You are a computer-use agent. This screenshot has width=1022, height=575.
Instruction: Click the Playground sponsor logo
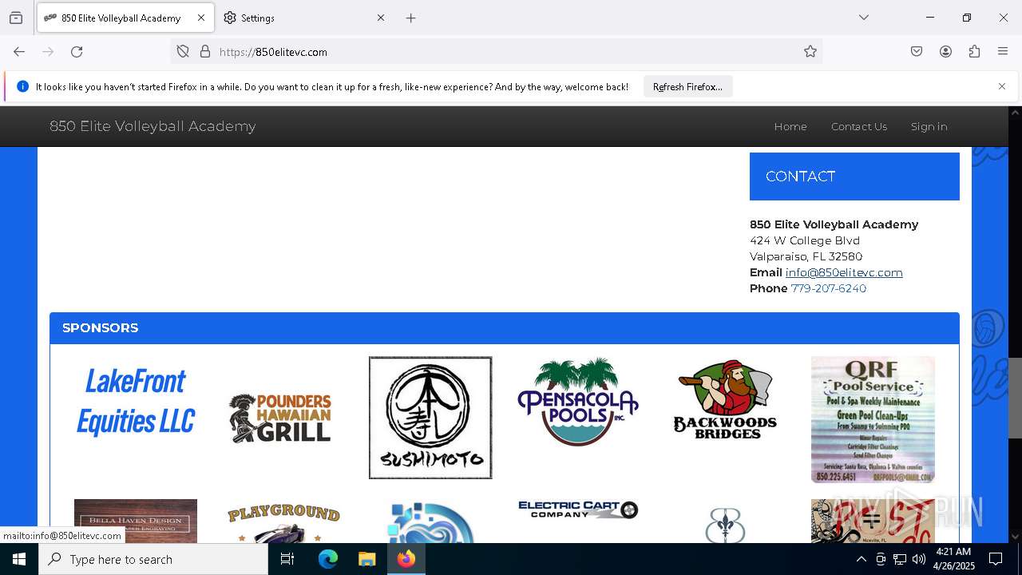[x=283, y=522]
